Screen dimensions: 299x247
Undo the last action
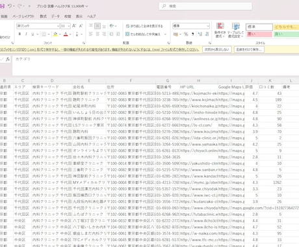tap(10, 6)
